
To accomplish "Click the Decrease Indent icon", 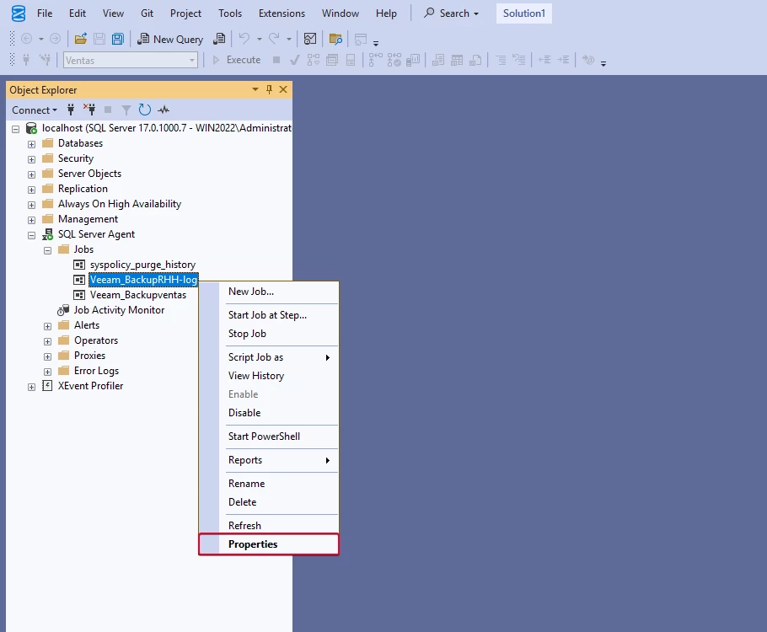I will 544,60.
